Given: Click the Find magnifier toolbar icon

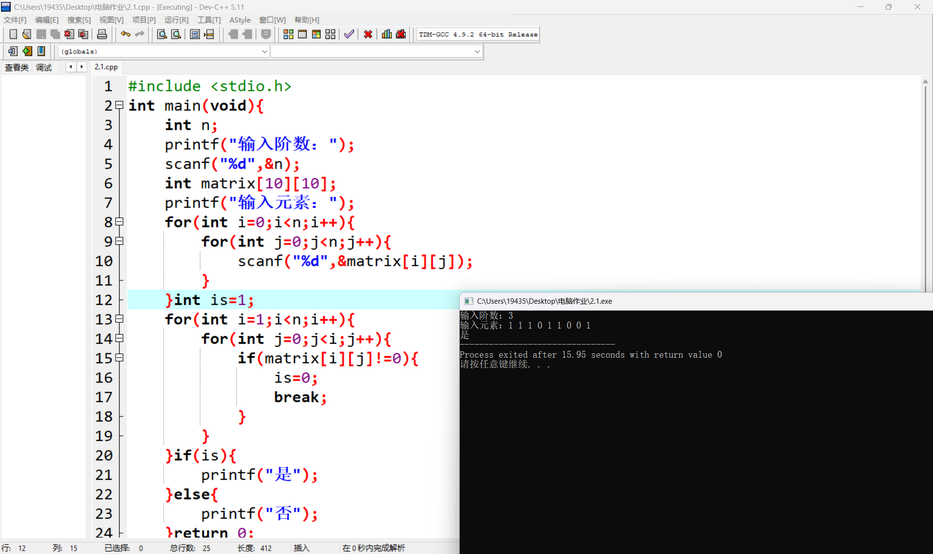Looking at the screenshot, I should click(162, 34).
